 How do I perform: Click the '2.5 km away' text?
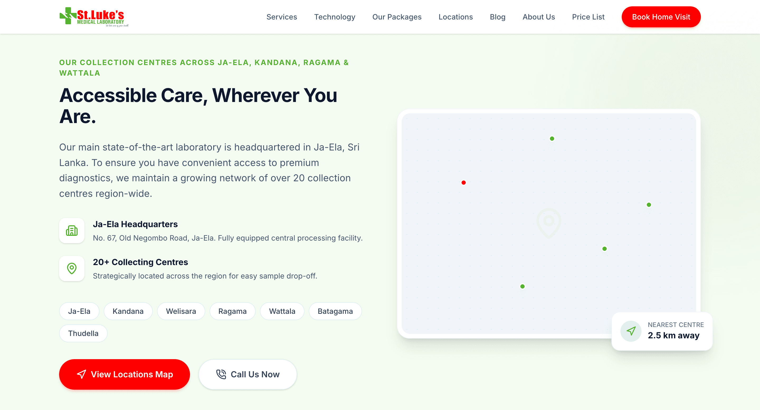[x=673, y=335]
